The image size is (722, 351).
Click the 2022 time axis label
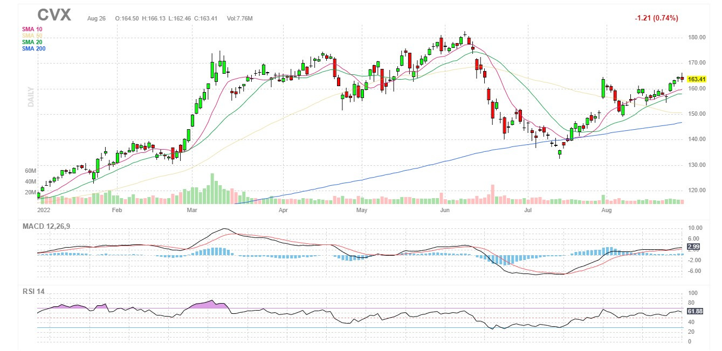click(x=43, y=210)
